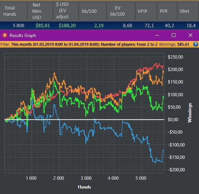Sort by the EV bb/100 column header
The image size is (199, 194).
[121, 11]
